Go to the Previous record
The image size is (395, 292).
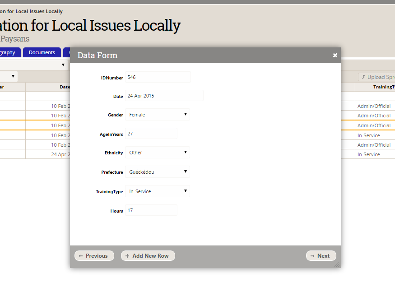click(x=94, y=256)
